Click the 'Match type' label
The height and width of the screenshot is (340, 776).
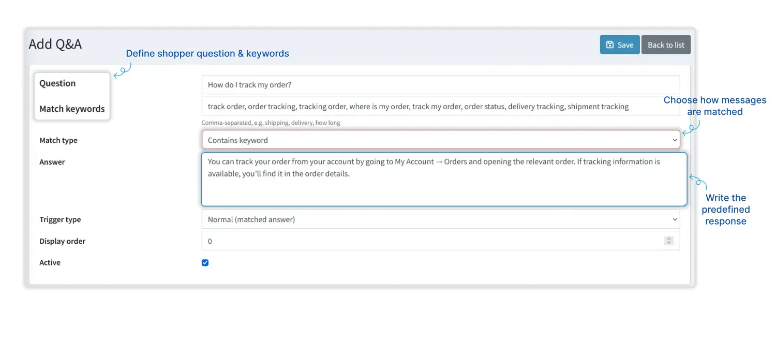tap(58, 140)
